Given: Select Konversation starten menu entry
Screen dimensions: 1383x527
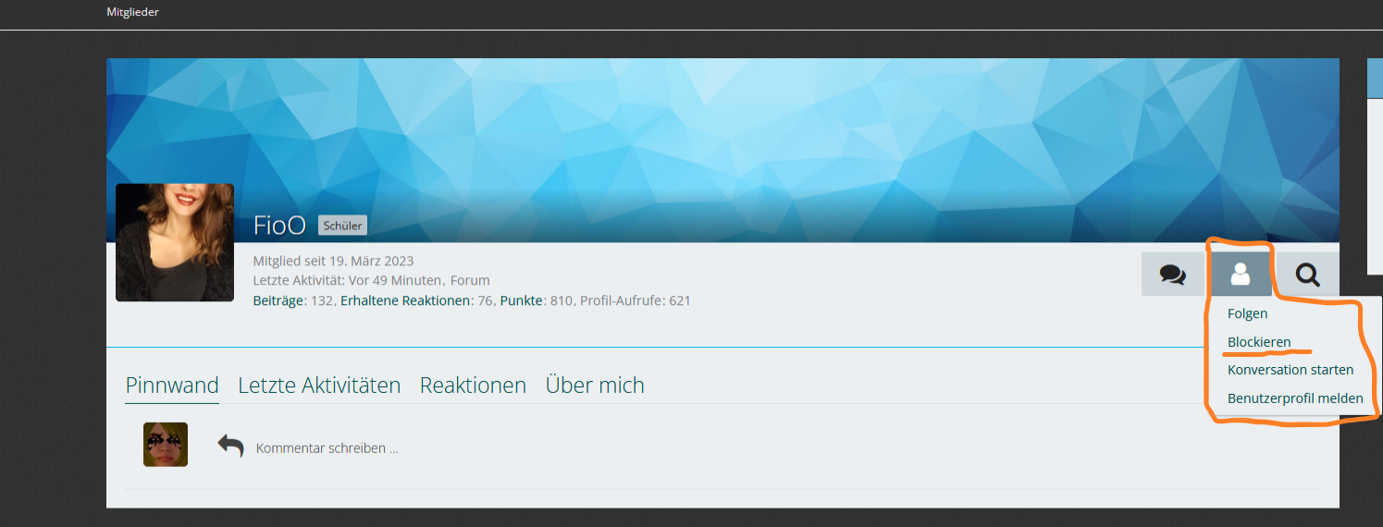Looking at the screenshot, I should click(x=1290, y=370).
